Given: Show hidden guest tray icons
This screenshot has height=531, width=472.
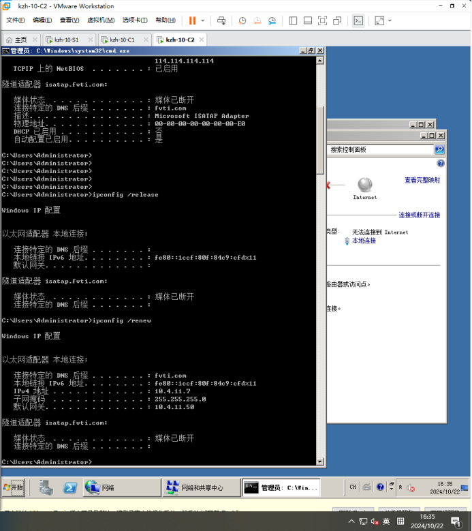Looking at the screenshot, I should click(400, 487).
